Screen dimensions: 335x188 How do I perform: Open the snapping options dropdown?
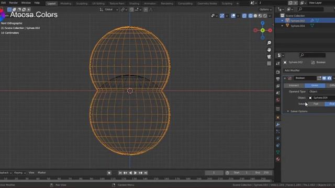pyautogui.click(x=138, y=9)
